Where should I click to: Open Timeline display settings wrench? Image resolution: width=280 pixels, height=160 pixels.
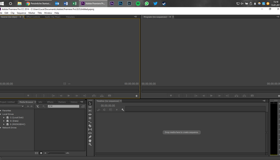(x=123, y=110)
